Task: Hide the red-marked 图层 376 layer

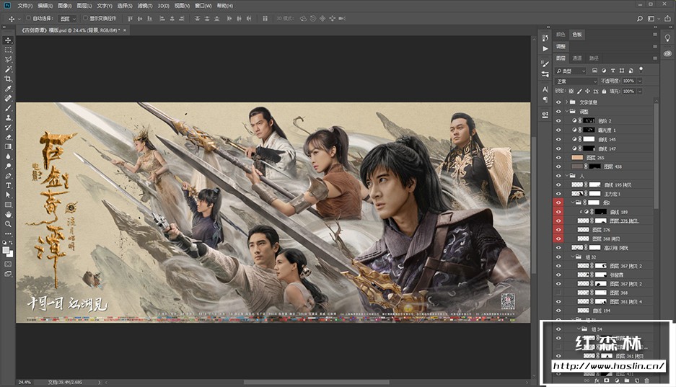Action: [558, 230]
